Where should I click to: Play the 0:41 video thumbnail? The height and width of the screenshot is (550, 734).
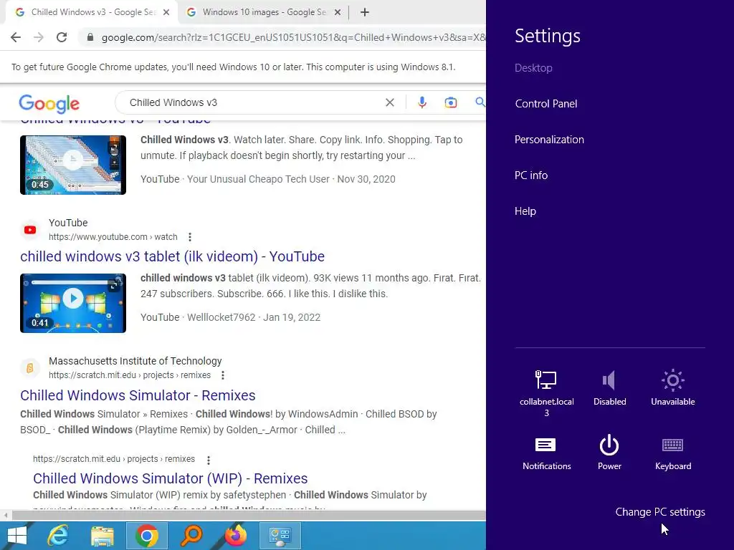[73, 303]
